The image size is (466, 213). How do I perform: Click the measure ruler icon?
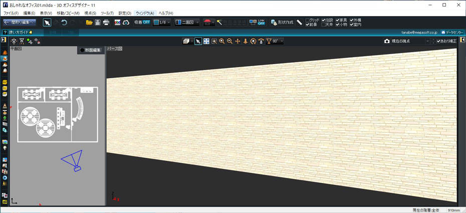click(x=299, y=23)
